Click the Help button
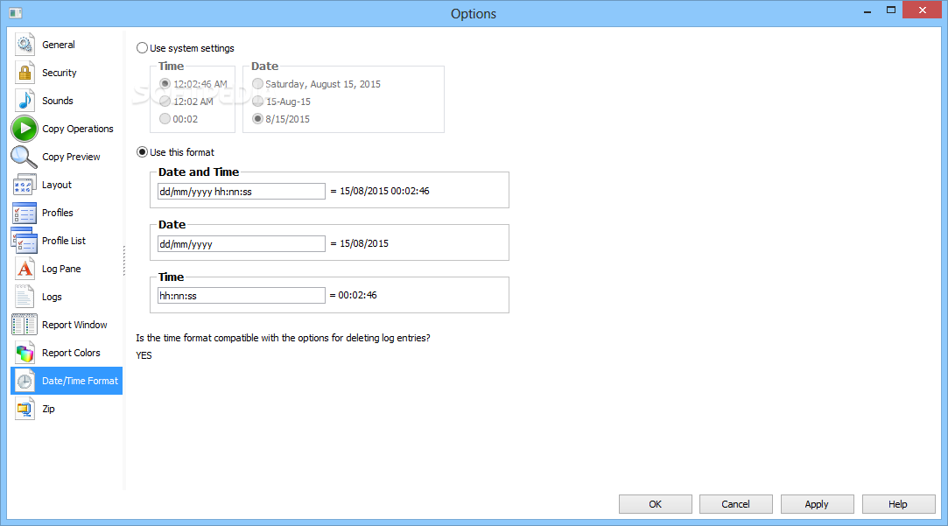 (898, 504)
